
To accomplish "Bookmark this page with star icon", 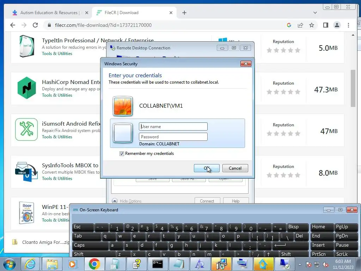I will [x=312, y=25].
